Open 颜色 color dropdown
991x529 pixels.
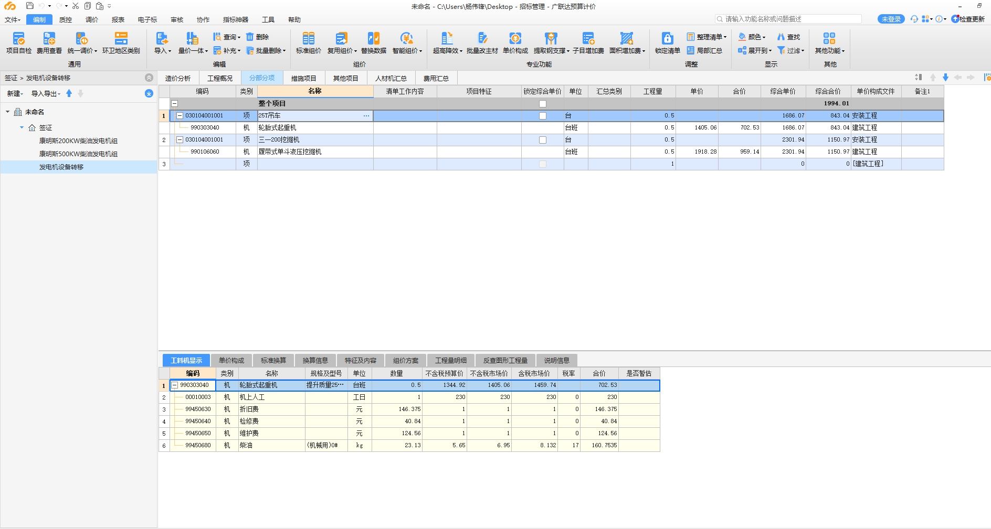pyautogui.click(x=752, y=37)
